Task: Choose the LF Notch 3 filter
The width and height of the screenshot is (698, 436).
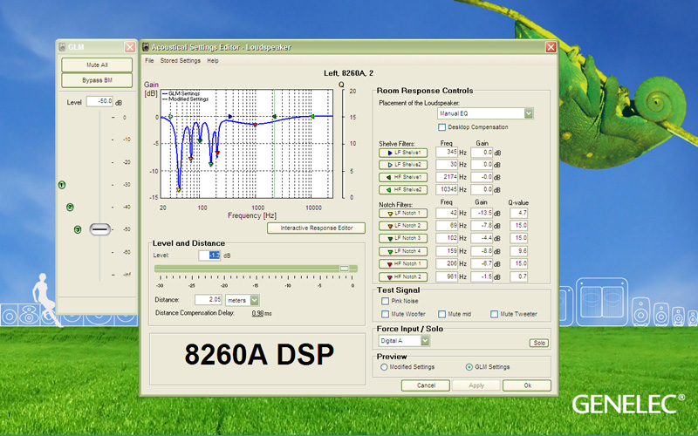Action: 404,238
